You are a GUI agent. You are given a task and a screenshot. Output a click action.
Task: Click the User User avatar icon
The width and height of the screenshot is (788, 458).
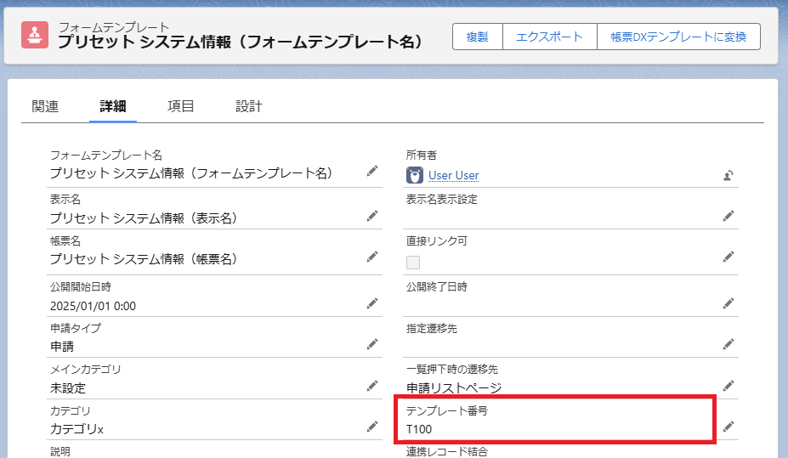415,175
